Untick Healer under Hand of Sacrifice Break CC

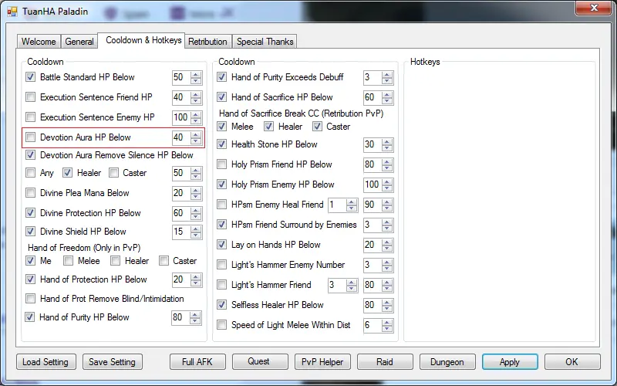[269, 127]
